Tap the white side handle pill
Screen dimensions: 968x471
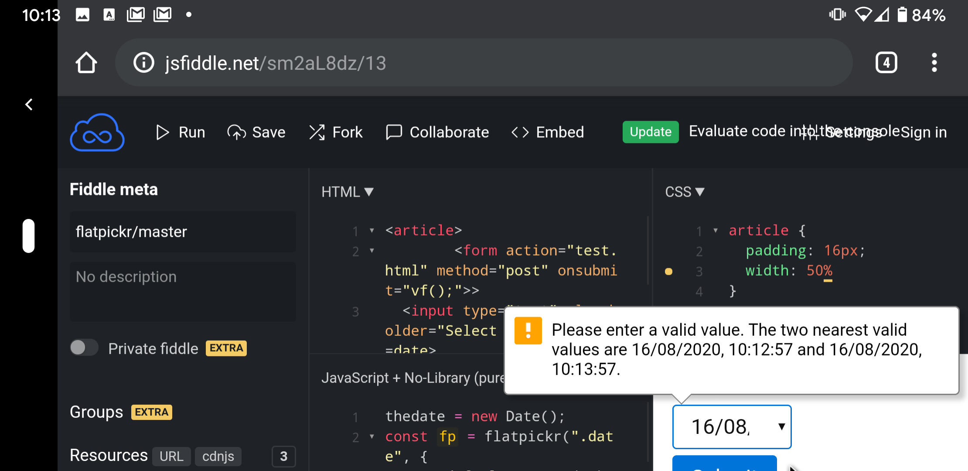29,236
